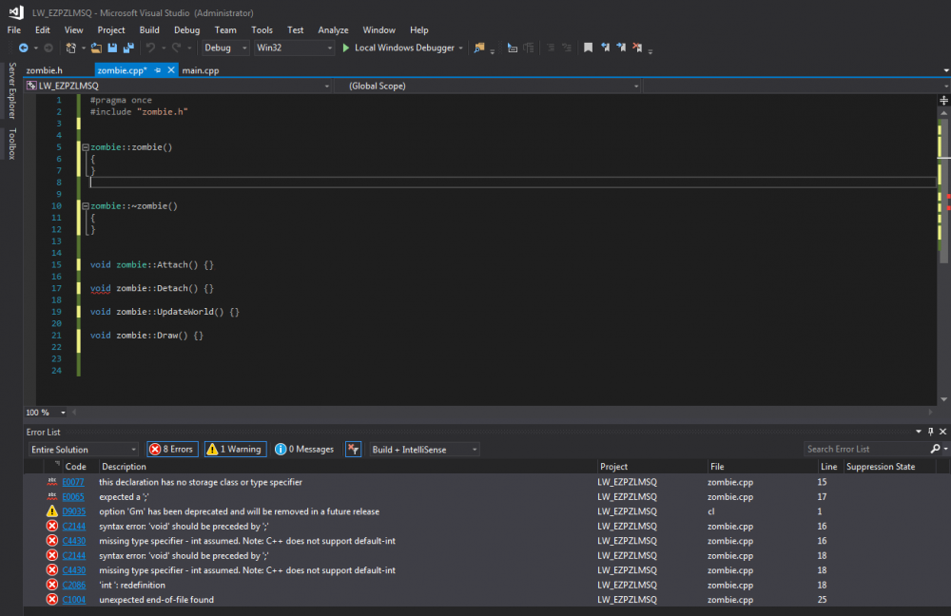Click the Save All toolbar icon
The width and height of the screenshot is (951, 616).
126,48
